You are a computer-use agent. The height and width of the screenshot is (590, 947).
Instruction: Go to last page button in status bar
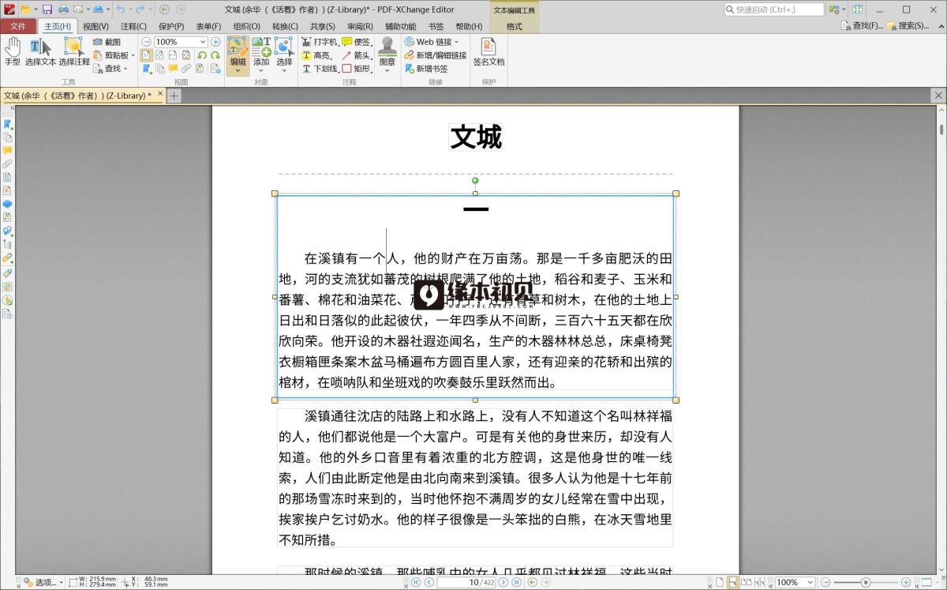pyautogui.click(x=517, y=582)
